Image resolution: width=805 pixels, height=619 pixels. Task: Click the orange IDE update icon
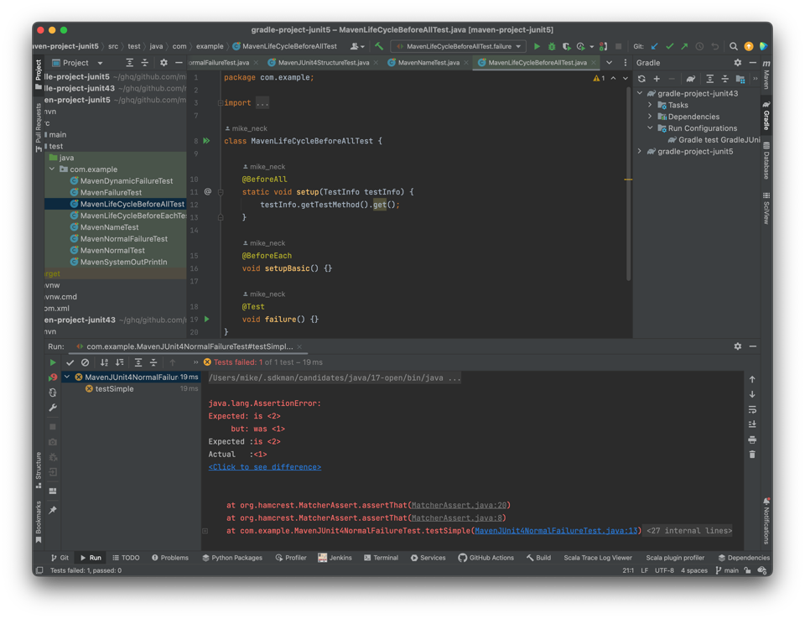pos(749,46)
